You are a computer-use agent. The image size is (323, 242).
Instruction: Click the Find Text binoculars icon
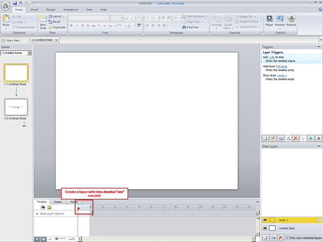click(184, 27)
